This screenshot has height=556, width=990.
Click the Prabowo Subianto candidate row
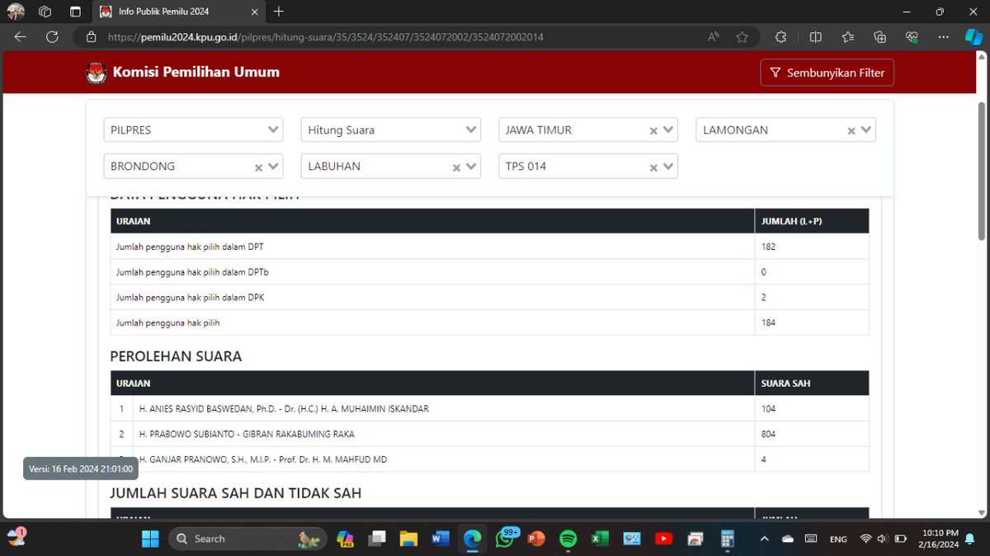click(489, 434)
